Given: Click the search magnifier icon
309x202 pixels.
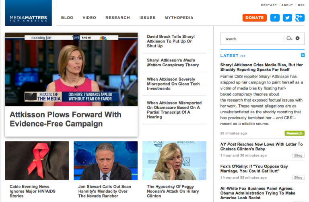Looking at the screenshot, I should click(x=289, y=39).
